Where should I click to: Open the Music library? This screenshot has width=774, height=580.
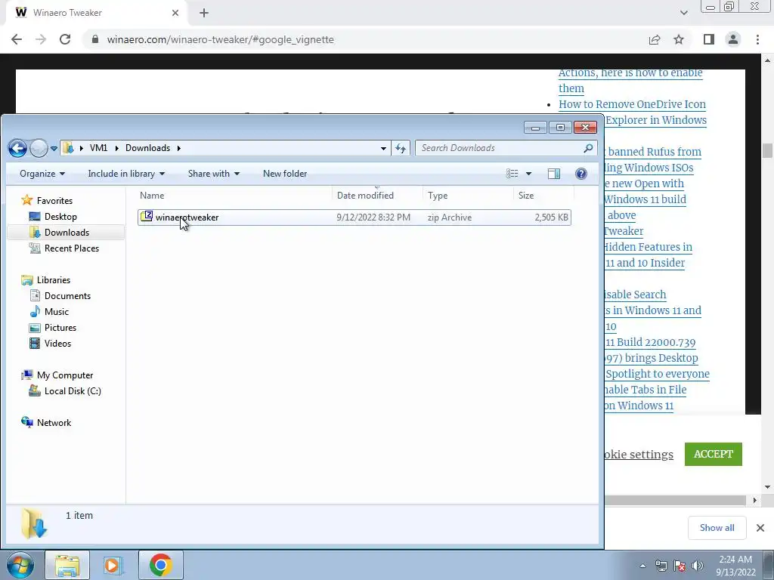point(56,312)
